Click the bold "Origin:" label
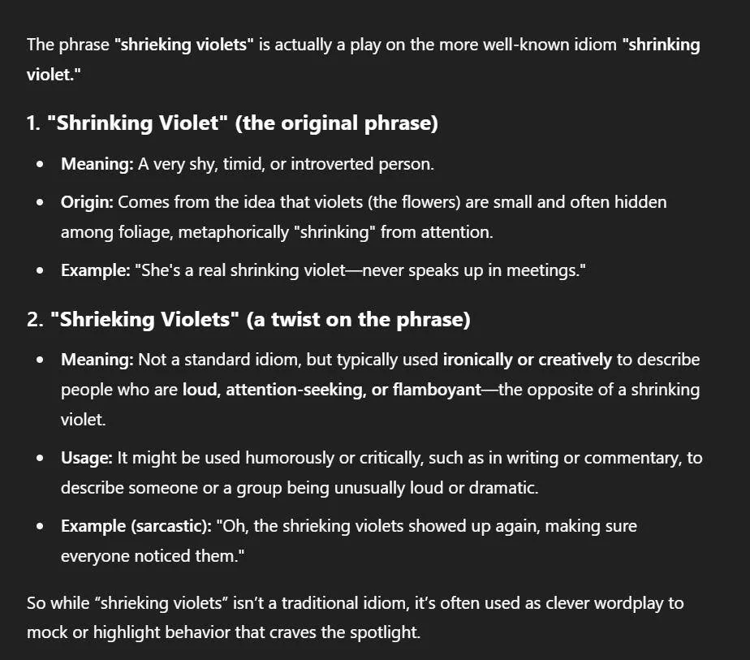Screen dimensions: 750x660 pos(87,202)
